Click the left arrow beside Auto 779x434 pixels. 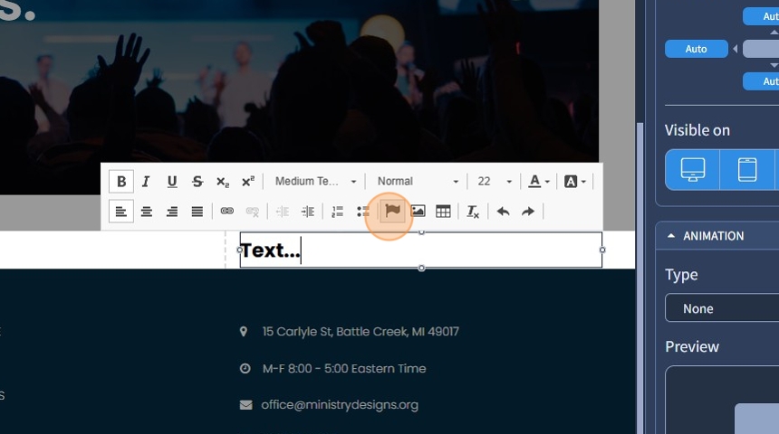(x=736, y=49)
